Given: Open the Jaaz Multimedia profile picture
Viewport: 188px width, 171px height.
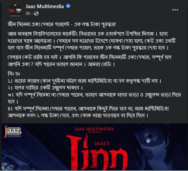Looking at the screenshot, I should (x=15, y=10).
